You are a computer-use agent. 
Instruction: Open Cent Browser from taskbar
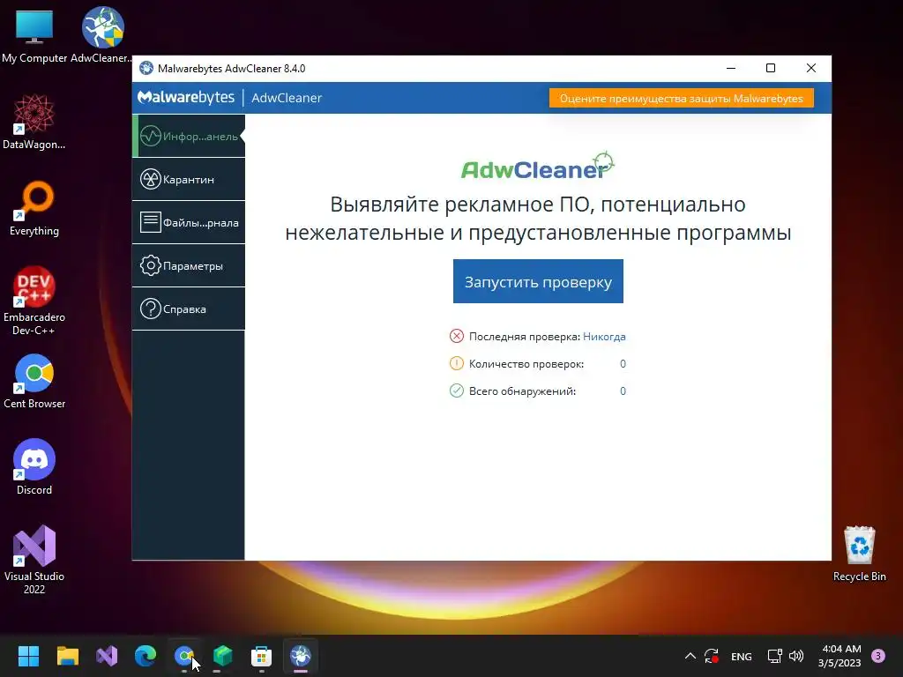184,656
